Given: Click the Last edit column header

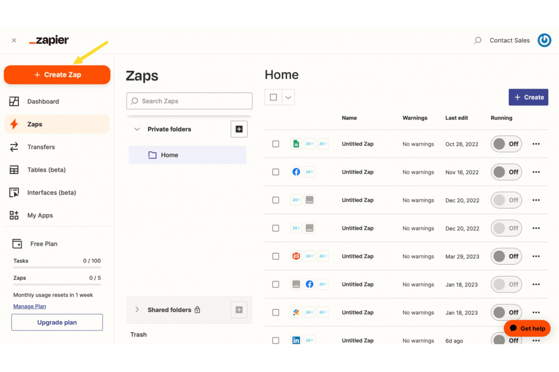Looking at the screenshot, I should (x=456, y=118).
